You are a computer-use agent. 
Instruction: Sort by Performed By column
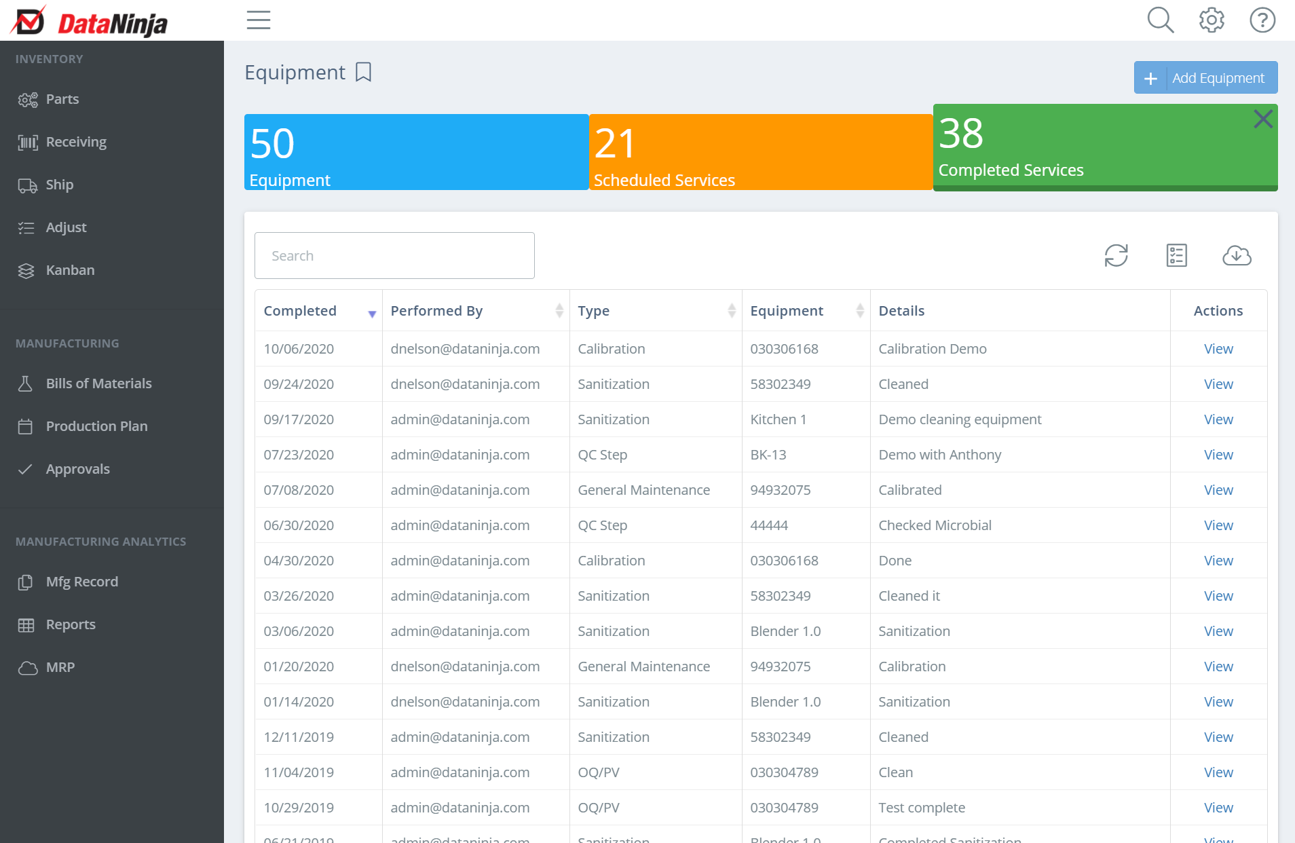click(x=559, y=311)
